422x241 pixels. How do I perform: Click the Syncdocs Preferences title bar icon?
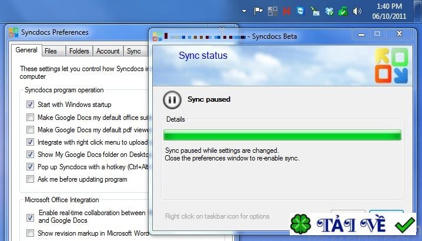click(14, 32)
